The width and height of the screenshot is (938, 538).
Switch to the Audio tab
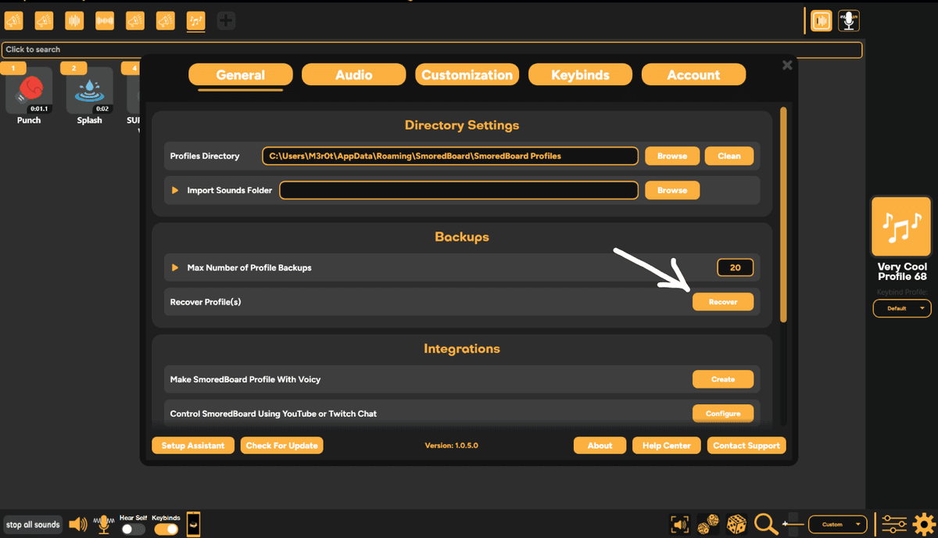click(354, 75)
